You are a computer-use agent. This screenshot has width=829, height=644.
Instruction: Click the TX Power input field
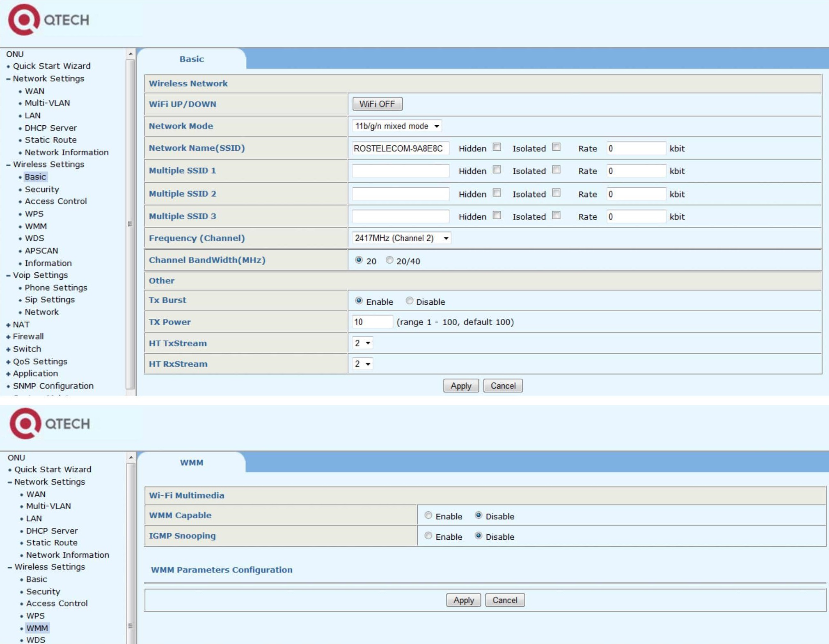(x=372, y=322)
